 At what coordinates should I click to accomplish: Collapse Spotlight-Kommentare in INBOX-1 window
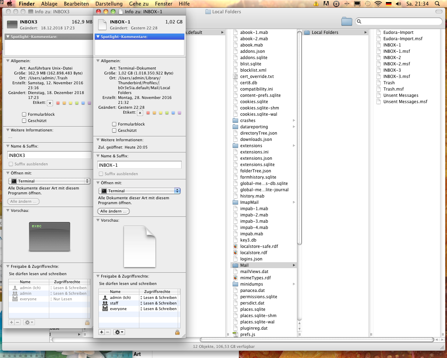coord(98,37)
